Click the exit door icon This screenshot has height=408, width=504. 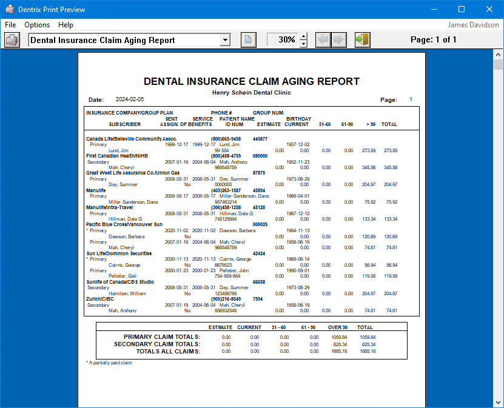pyautogui.click(x=363, y=40)
